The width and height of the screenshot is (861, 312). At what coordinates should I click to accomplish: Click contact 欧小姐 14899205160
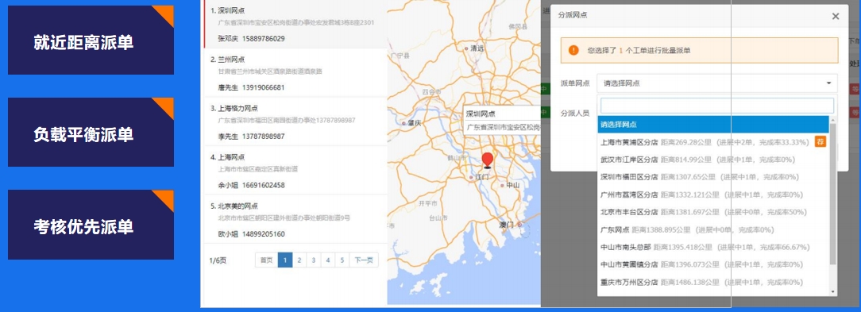click(252, 234)
